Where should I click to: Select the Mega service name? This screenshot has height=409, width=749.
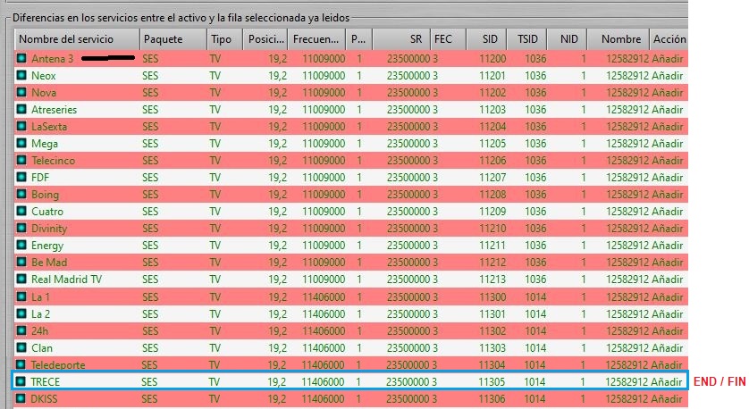pos(45,144)
